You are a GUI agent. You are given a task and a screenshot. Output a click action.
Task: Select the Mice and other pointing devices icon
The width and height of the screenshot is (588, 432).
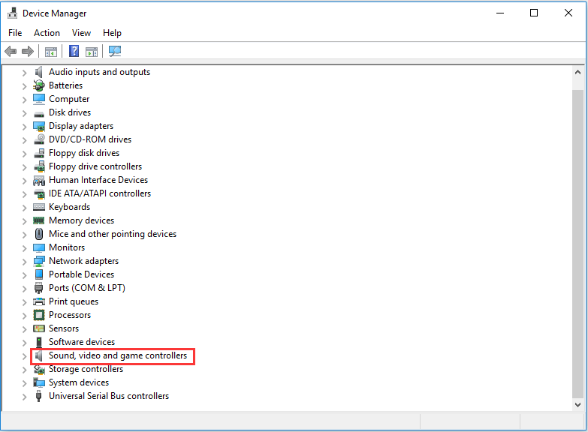point(38,234)
